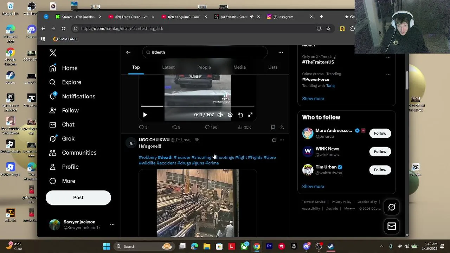Mute the #death tab audio icon

pos(252,17)
